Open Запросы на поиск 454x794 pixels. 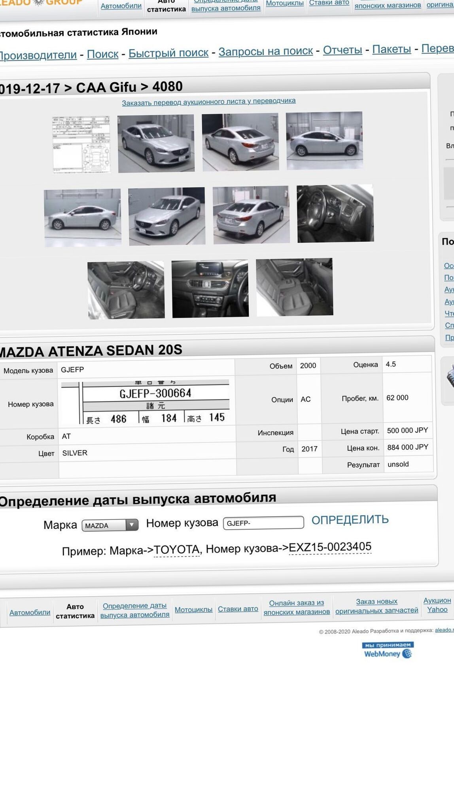click(266, 51)
